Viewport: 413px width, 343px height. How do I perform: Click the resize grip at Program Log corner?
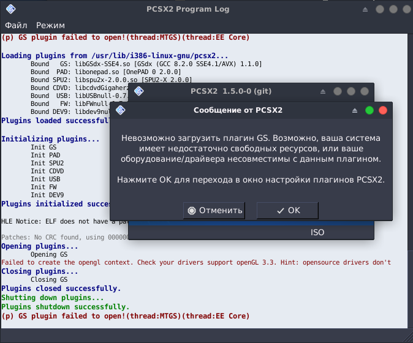pyautogui.click(x=408, y=338)
